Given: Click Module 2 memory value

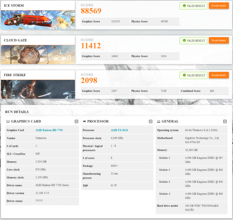Looking at the screenshot, I should [x=204, y=172].
